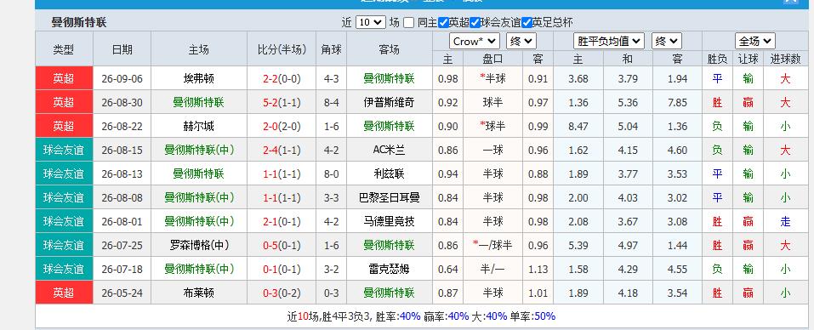Click the 角球 column header
Image resolution: width=814 pixels, height=330 pixels.
click(331, 49)
